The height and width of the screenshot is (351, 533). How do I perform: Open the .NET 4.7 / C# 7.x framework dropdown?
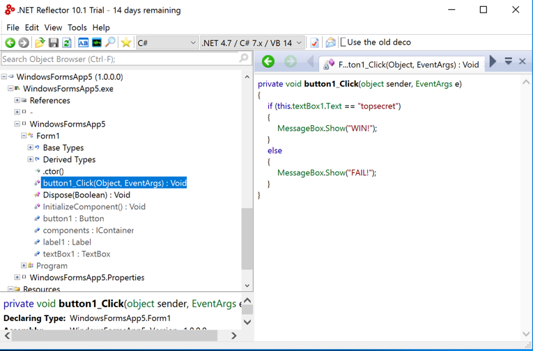[x=252, y=42]
